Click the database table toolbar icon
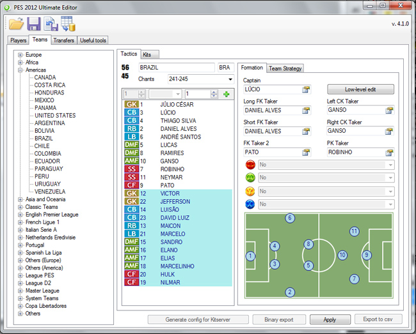 coord(68,24)
